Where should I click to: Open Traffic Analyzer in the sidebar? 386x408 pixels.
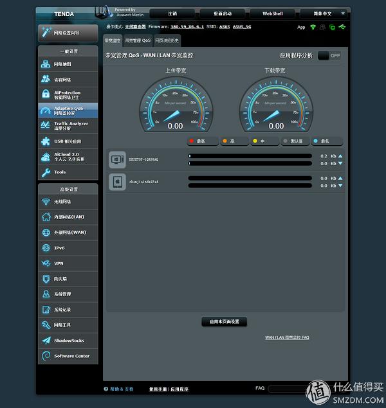tap(68, 125)
